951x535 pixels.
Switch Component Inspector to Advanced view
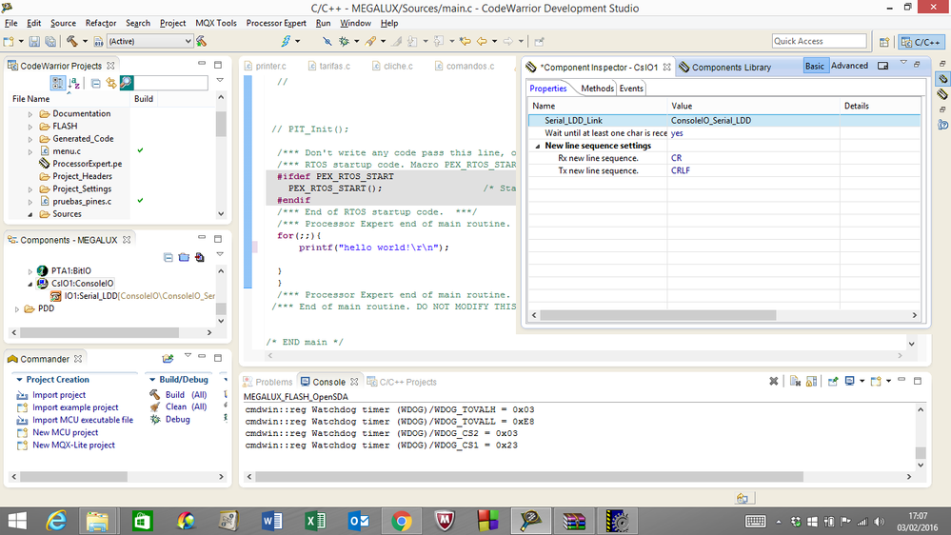coord(849,67)
